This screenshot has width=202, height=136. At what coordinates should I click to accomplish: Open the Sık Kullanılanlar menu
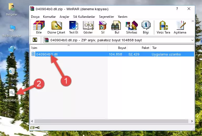[x=84, y=17]
